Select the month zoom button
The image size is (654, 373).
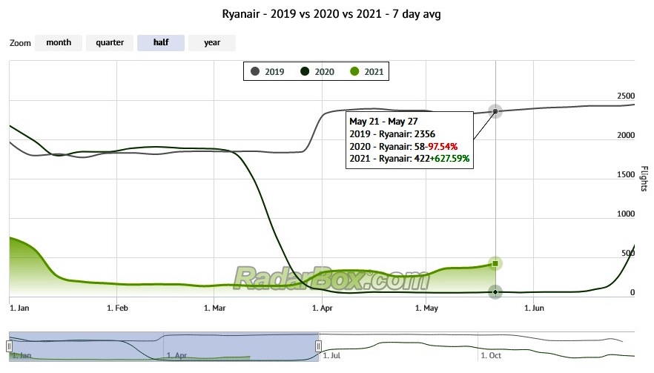[59, 43]
